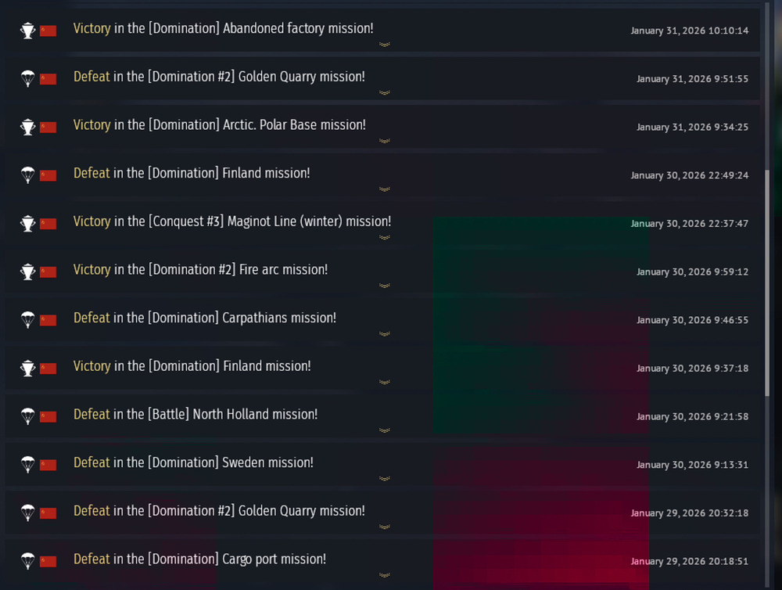
Task: Expand details for the Abandoned factory victory
Action: (385, 45)
